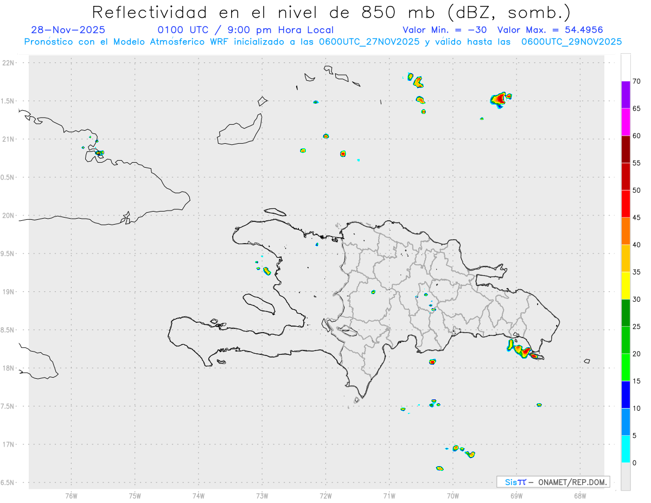Viewport: 651px width, 503px height.
Task: Click the '20N' latitude label
Action: pyautogui.click(x=9, y=215)
